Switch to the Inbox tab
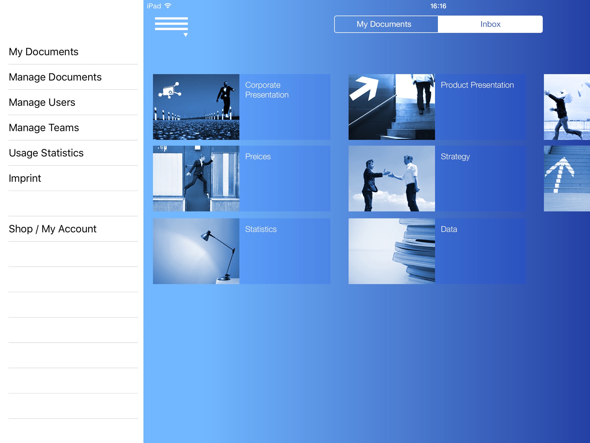Screen dimensions: 590x443 coord(490,24)
